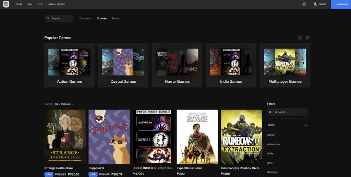Open the Store menu

point(19,4)
